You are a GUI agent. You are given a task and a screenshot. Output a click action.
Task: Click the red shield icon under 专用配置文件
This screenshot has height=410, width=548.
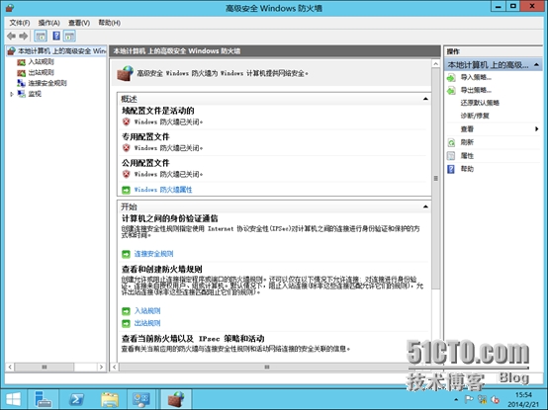[x=127, y=147]
